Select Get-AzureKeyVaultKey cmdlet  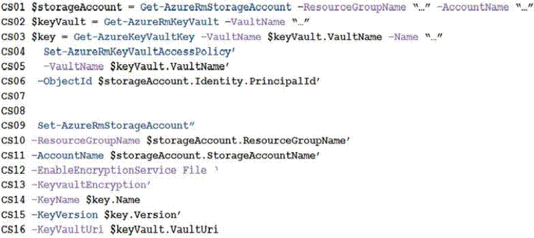134,37
